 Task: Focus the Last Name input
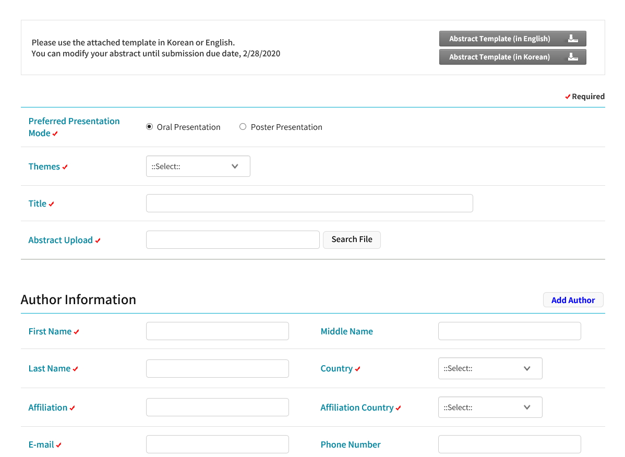coord(217,368)
